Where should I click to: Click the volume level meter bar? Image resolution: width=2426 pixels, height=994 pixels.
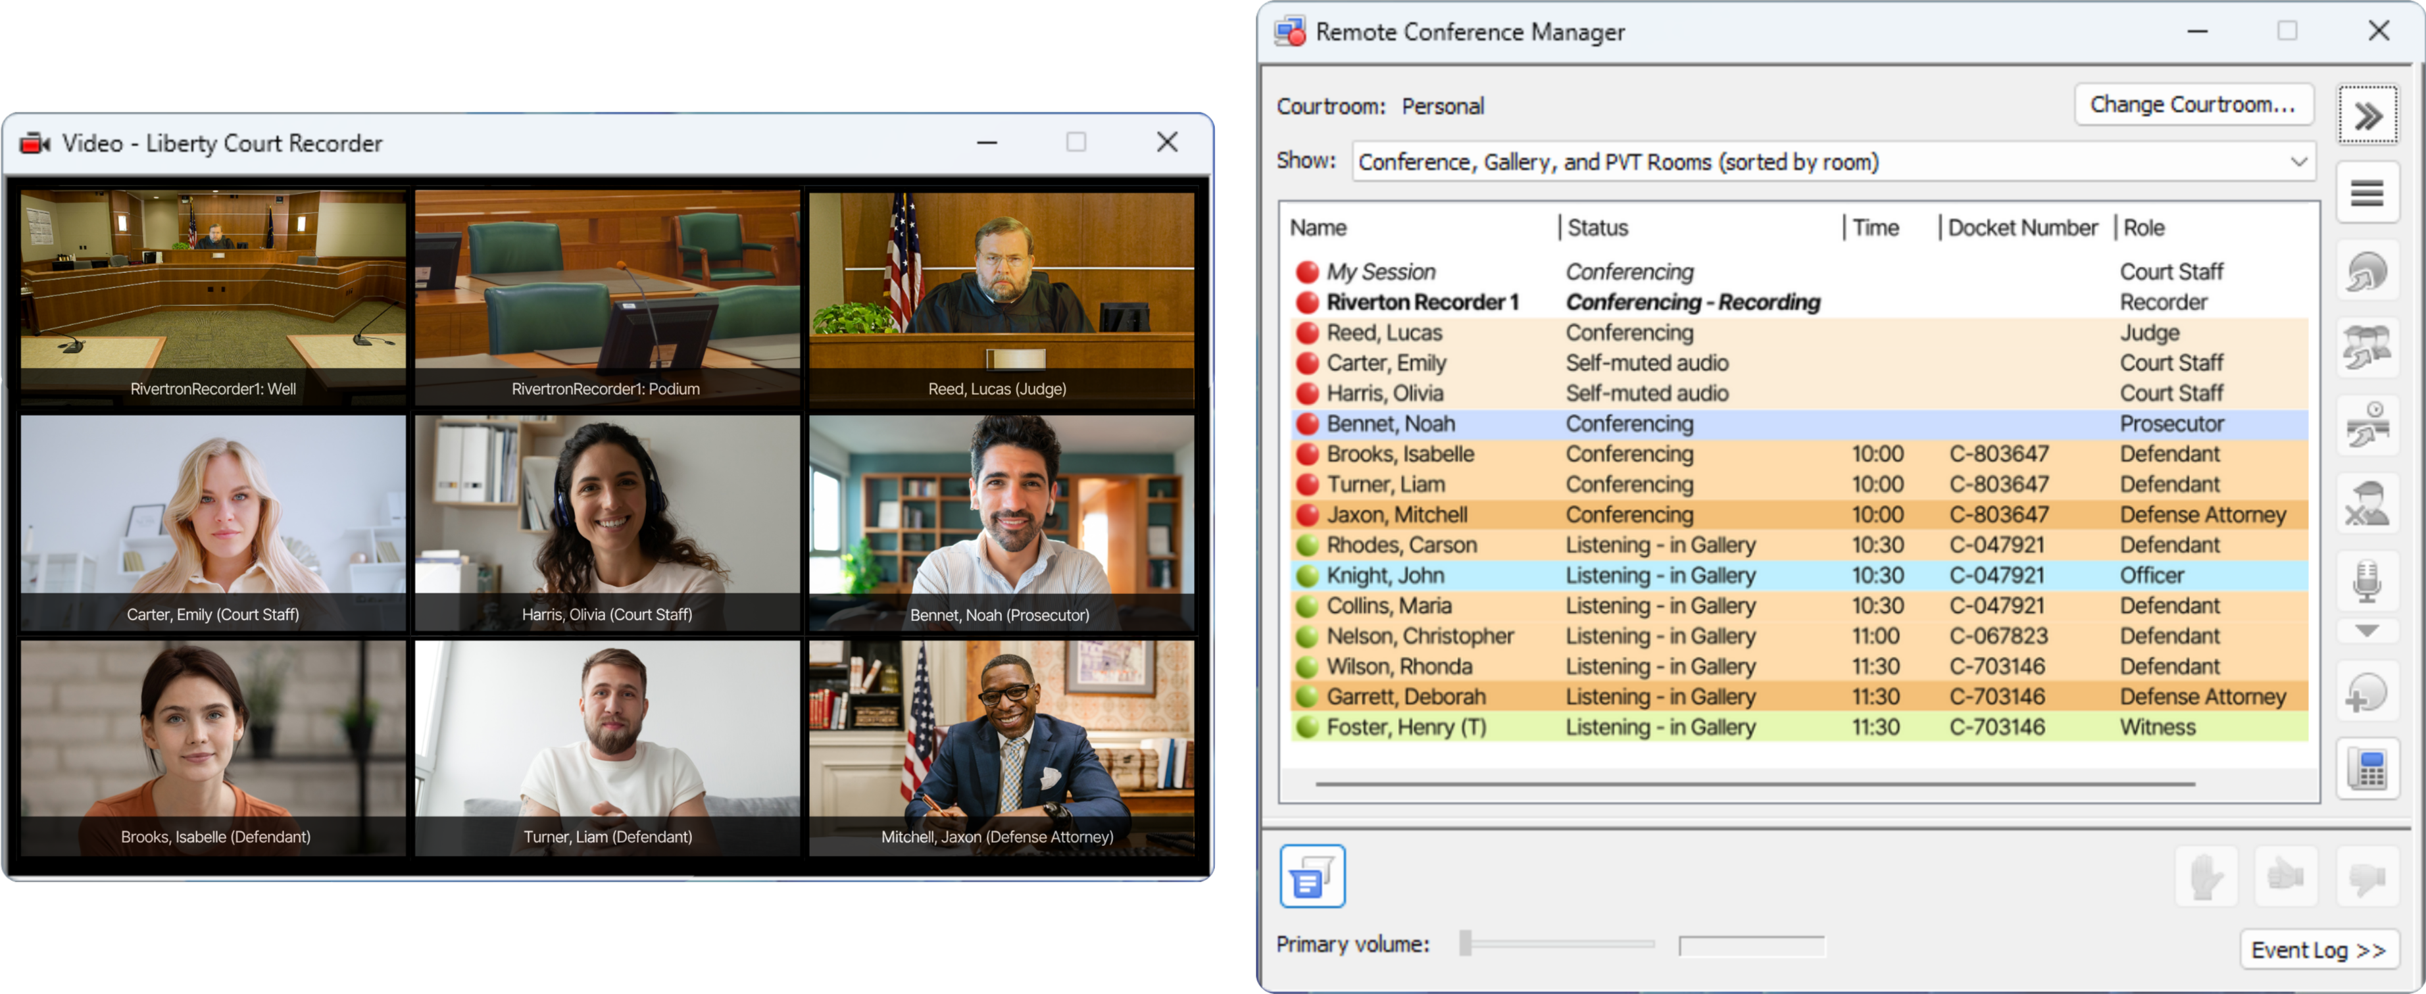click(1752, 945)
